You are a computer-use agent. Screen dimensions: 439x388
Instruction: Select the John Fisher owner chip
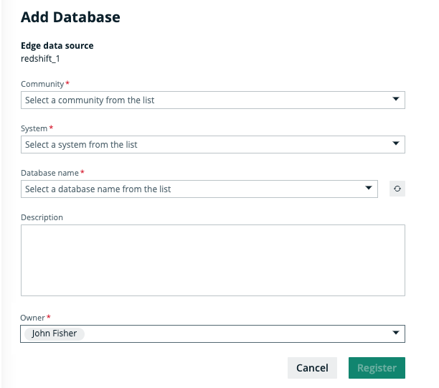pos(54,333)
